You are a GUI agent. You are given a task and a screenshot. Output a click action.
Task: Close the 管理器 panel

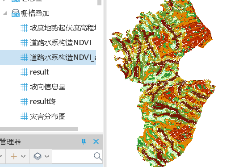click(x=96, y=142)
